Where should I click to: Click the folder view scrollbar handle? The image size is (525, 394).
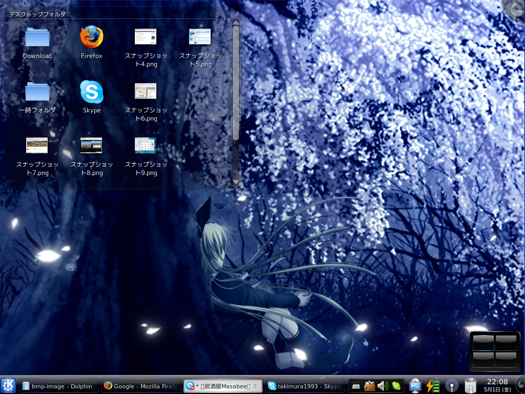pos(236,83)
